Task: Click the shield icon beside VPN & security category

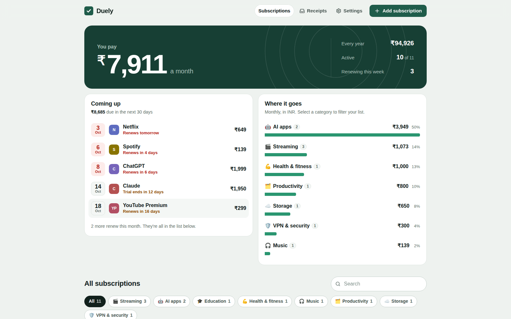Action: (268, 226)
